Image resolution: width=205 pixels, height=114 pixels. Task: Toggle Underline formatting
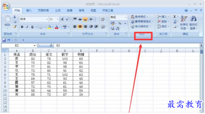click(32, 27)
